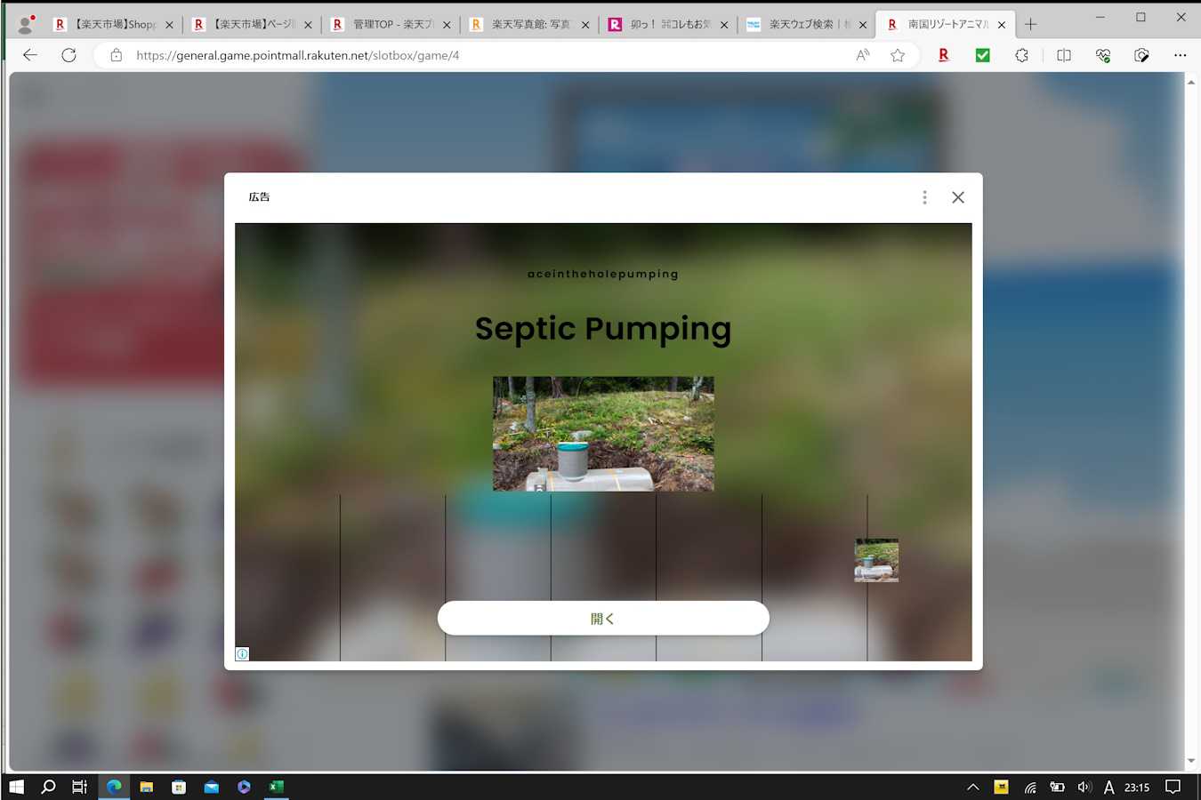Add this page to favorites
Screen dimensions: 1201x800
(898, 55)
